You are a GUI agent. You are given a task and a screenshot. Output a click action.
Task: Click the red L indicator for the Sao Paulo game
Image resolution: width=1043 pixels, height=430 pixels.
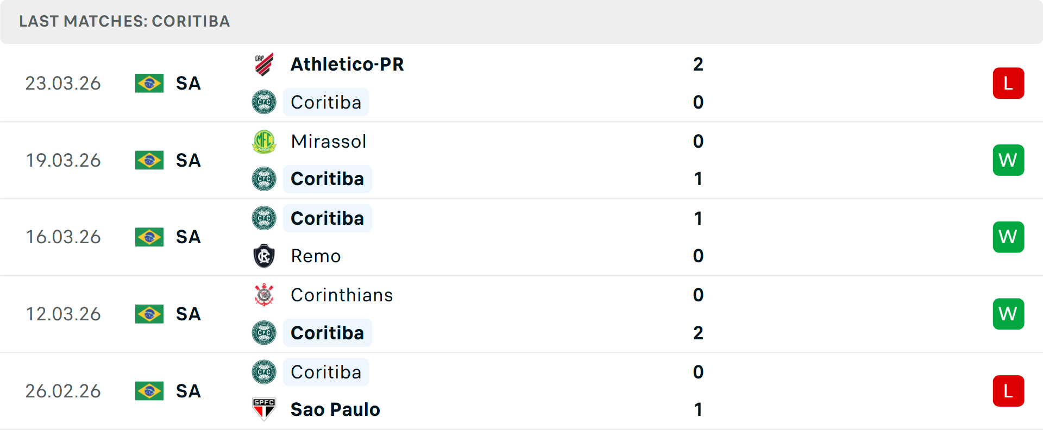[1009, 391]
